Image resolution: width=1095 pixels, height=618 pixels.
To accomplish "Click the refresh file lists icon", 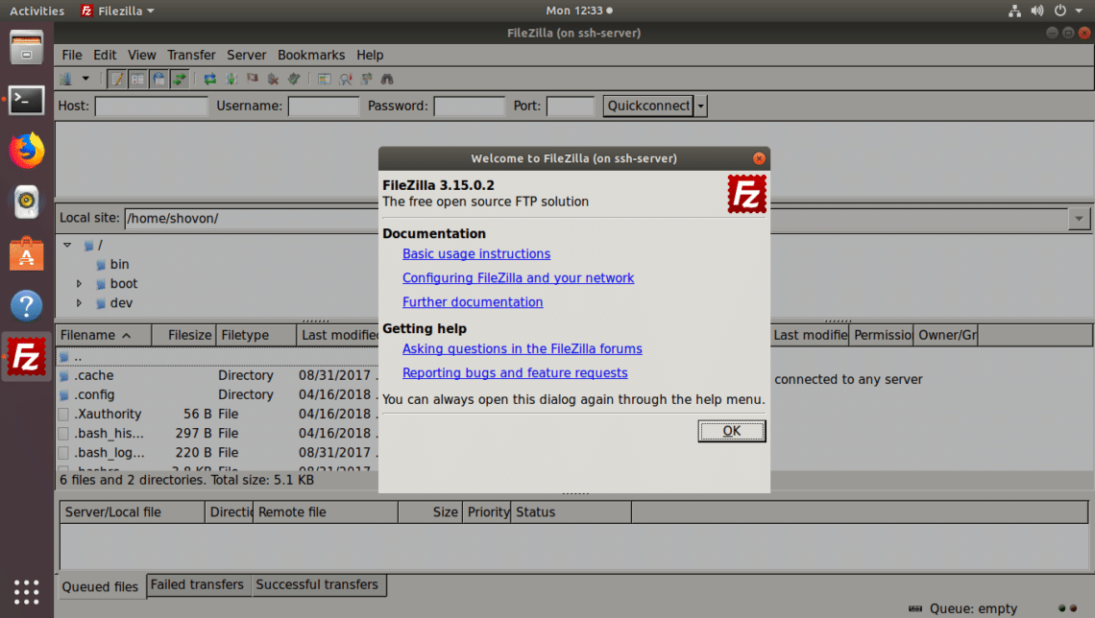I will click(209, 79).
